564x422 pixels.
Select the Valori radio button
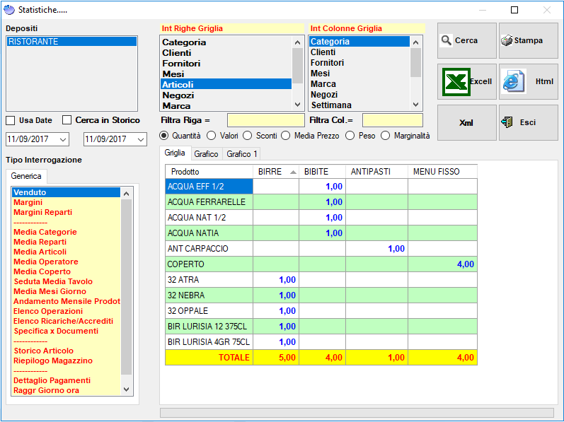[x=212, y=136]
